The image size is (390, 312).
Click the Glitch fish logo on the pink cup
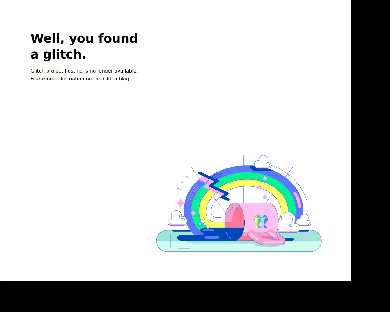(x=261, y=222)
